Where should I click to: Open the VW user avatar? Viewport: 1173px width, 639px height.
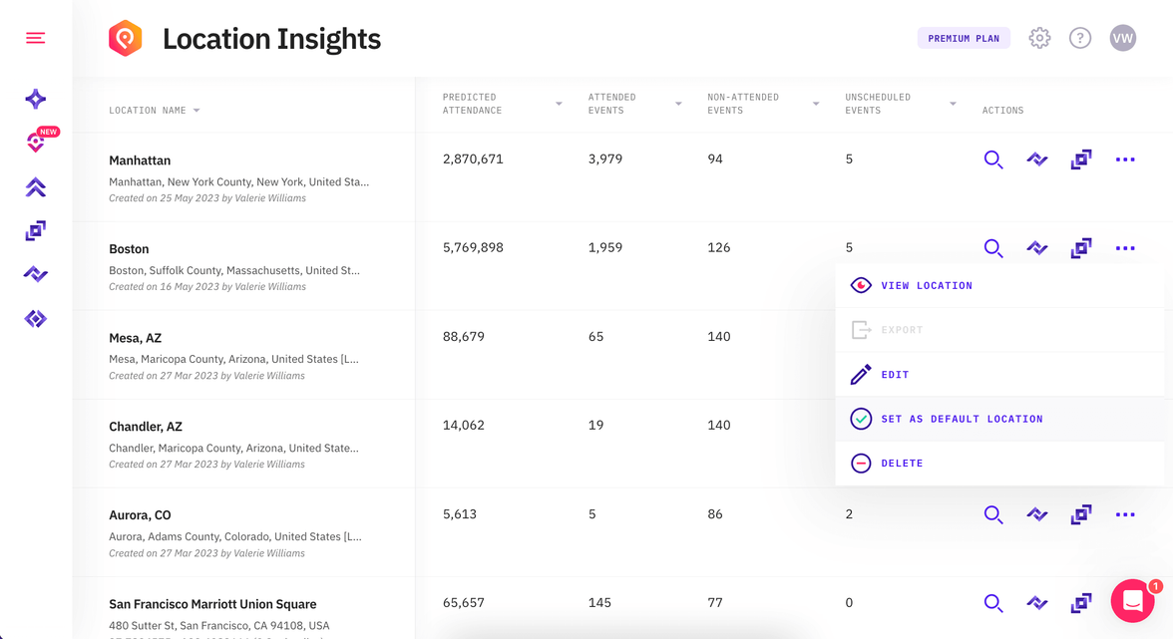coord(1122,38)
